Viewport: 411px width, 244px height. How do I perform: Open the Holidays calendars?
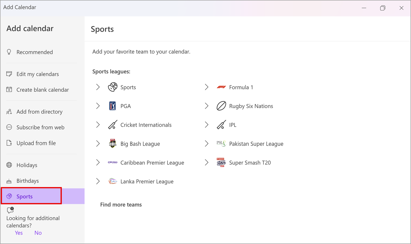tap(27, 165)
